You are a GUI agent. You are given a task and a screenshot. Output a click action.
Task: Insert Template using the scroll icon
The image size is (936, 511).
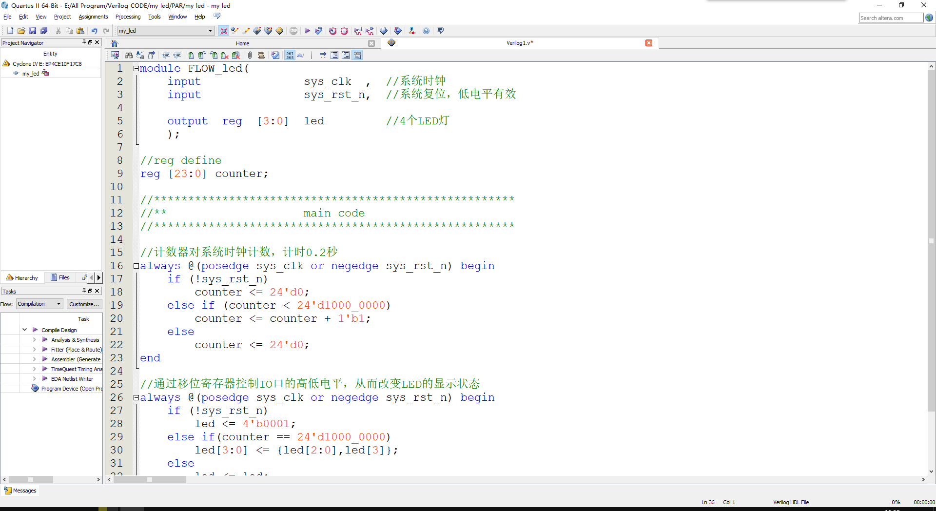pyautogui.click(x=261, y=55)
